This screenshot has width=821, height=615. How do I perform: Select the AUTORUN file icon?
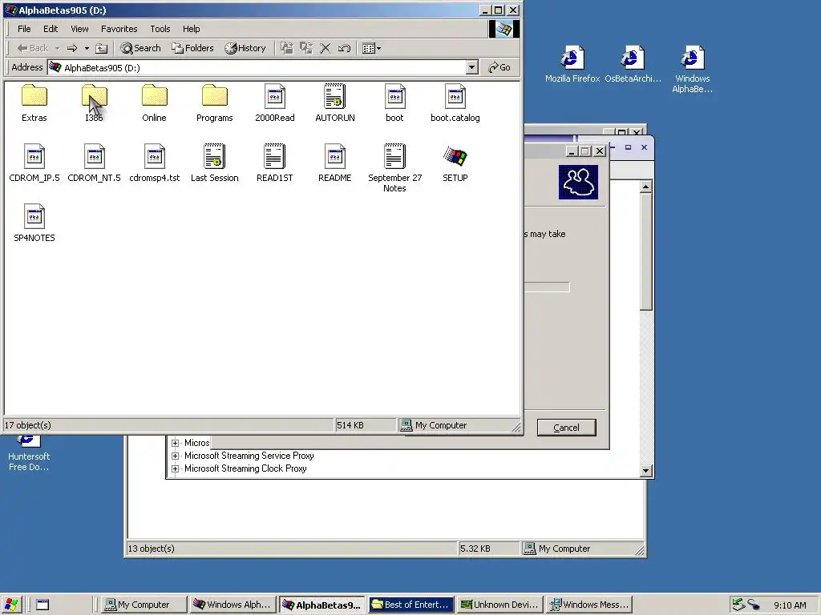point(335,97)
